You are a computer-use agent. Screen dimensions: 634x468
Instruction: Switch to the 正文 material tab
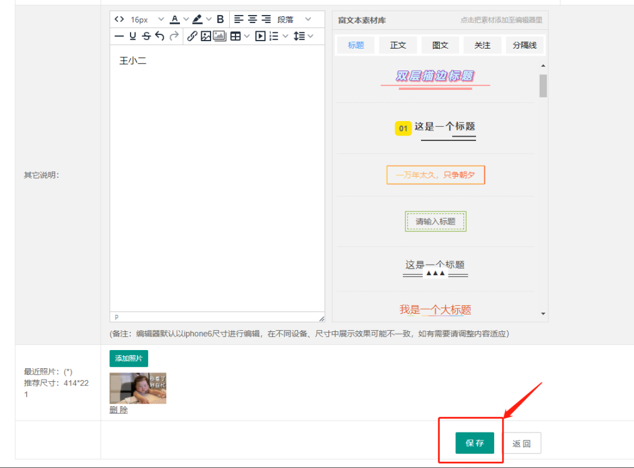[x=398, y=45]
